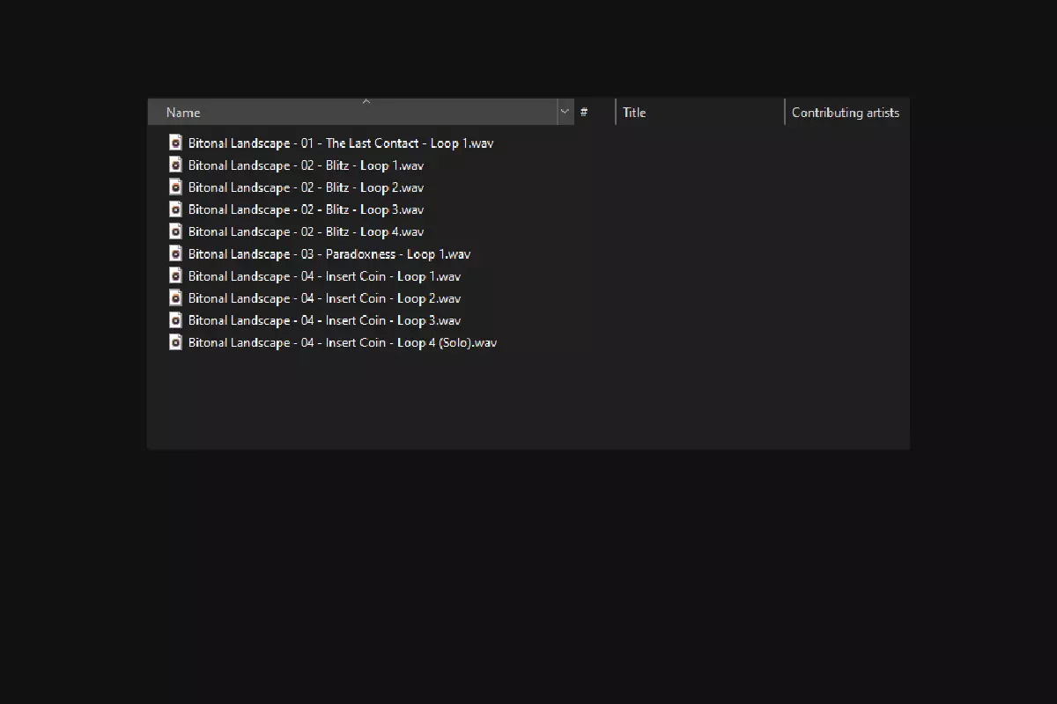Click the file icon of Blitz Loop 2.wav

(175, 187)
